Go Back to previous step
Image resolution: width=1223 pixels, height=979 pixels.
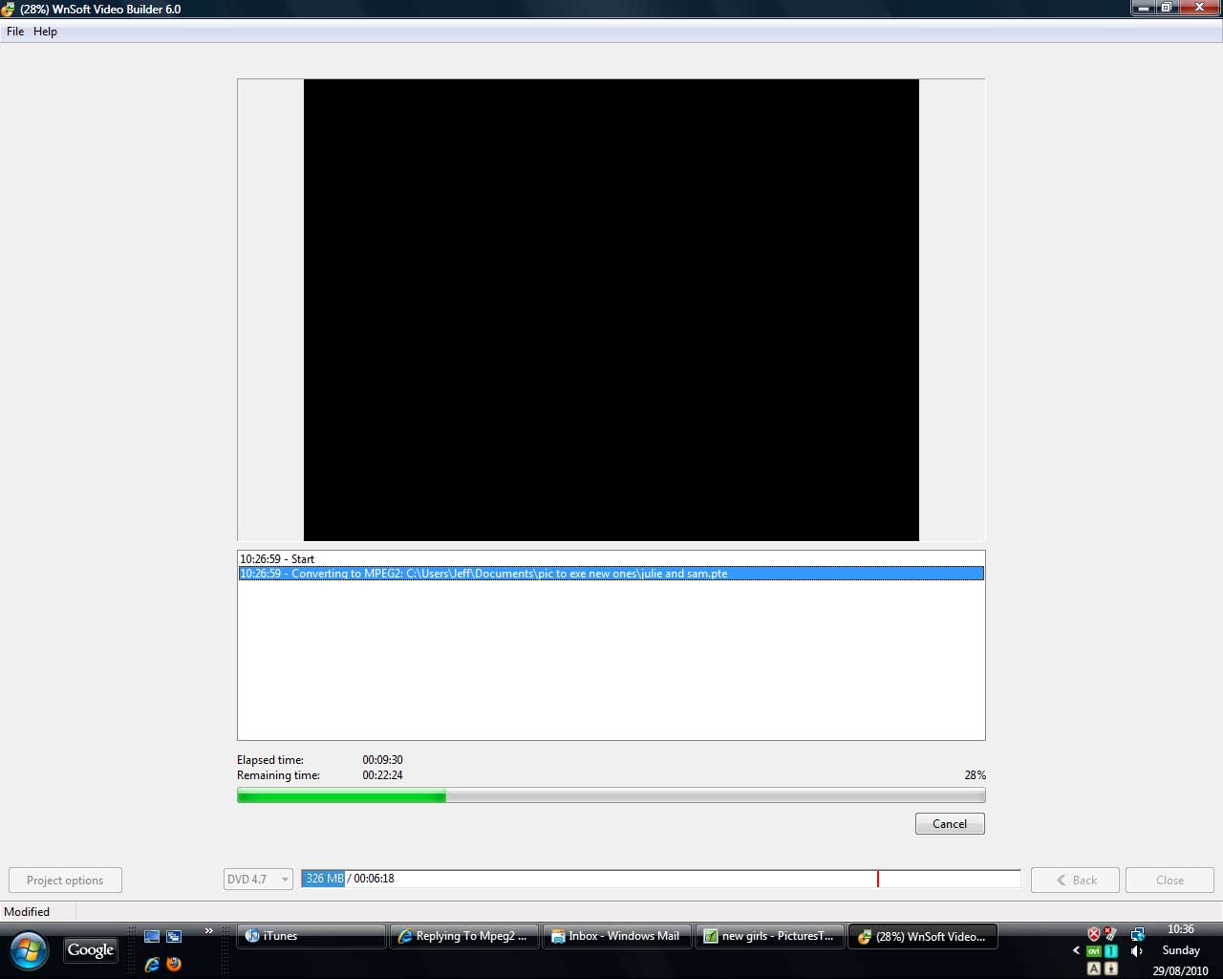click(1075, 881)
